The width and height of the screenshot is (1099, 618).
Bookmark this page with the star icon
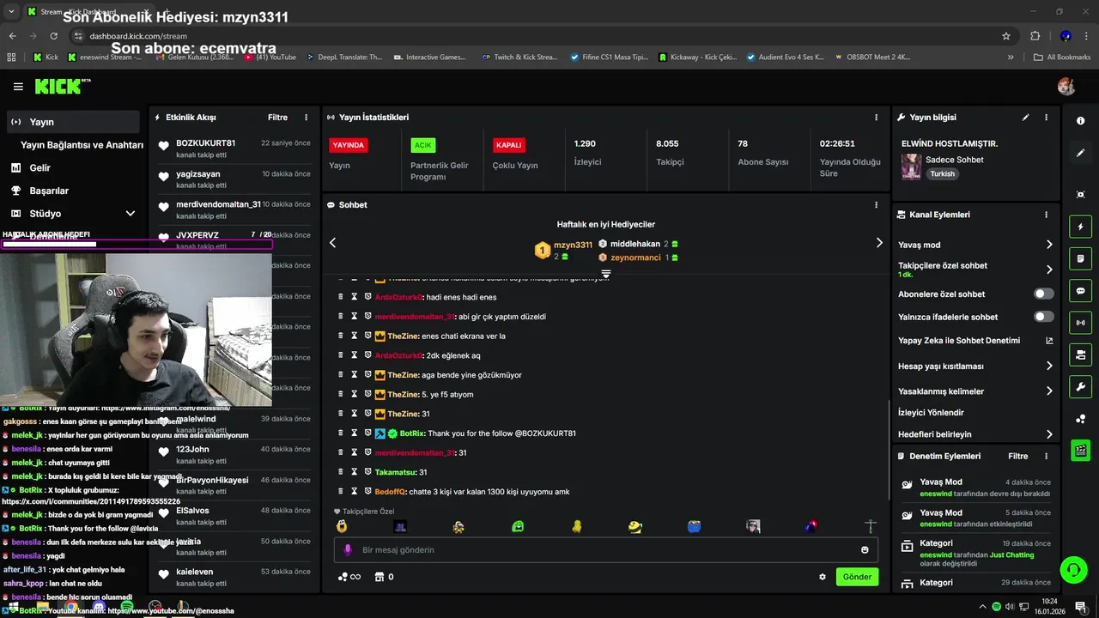[1006, 36]
